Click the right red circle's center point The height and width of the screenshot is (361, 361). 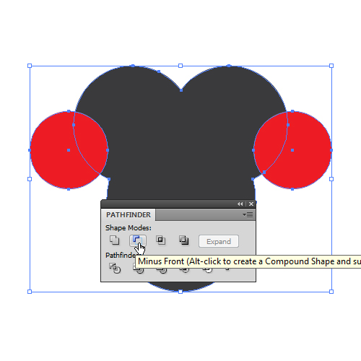tap(292, 150)
